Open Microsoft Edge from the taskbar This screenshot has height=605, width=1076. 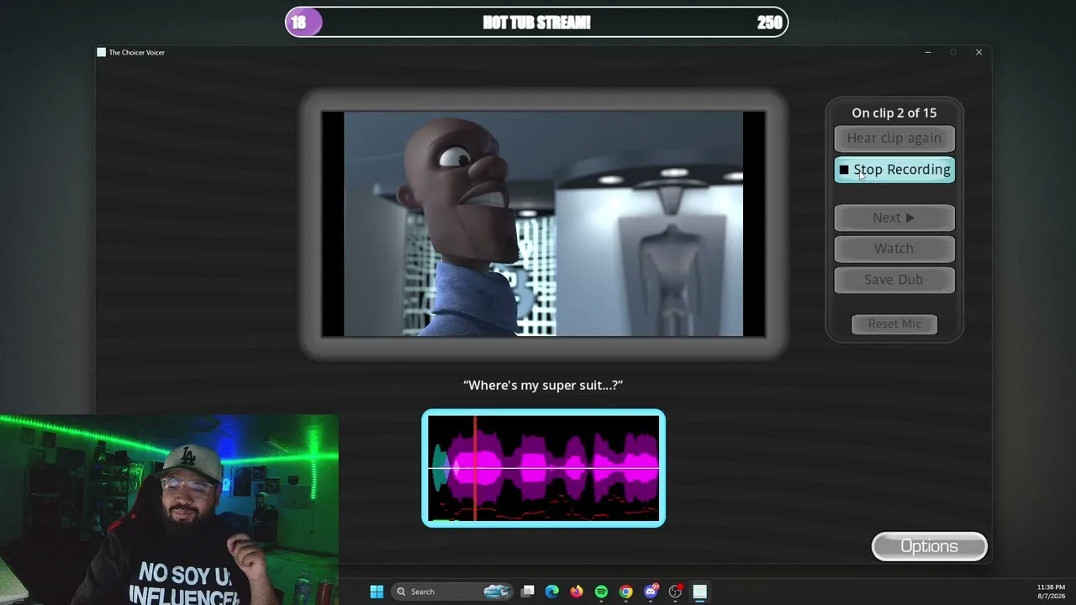551,592
